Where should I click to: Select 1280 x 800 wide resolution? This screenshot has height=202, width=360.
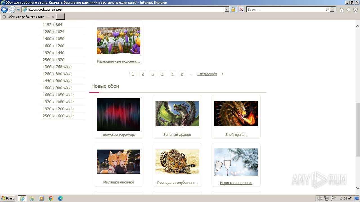pos(57,74)
